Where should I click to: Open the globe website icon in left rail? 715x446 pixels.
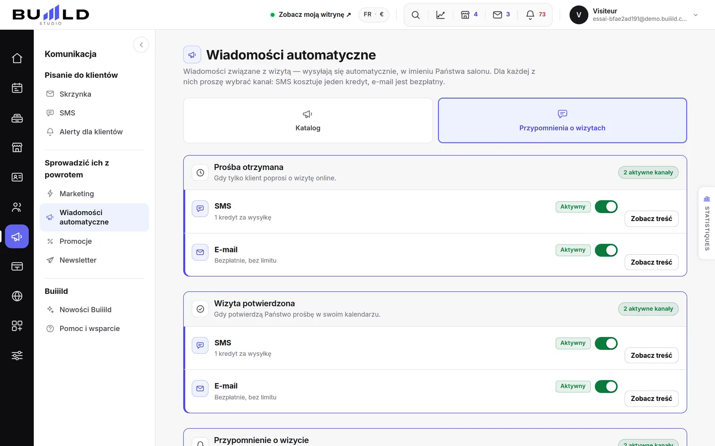[x=17, y=296]
